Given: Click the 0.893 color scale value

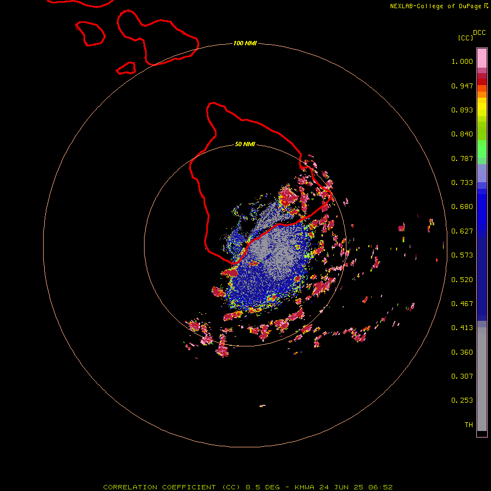Looking at the screenshot, I should click(x=462, y=110).
